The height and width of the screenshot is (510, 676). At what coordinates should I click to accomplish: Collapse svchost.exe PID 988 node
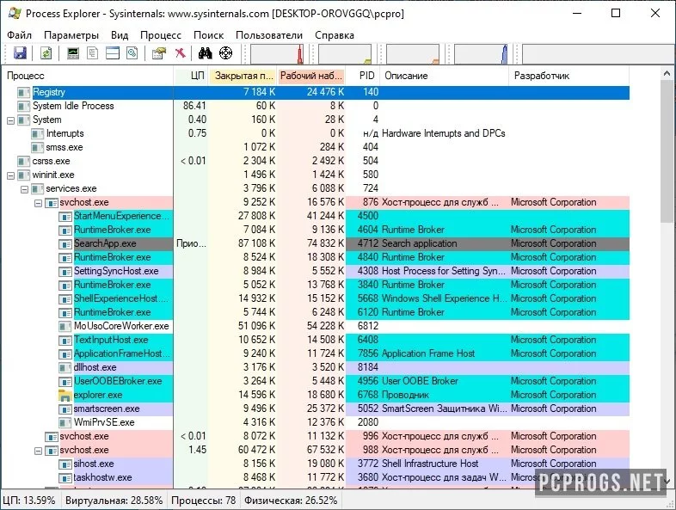[39, 451]
